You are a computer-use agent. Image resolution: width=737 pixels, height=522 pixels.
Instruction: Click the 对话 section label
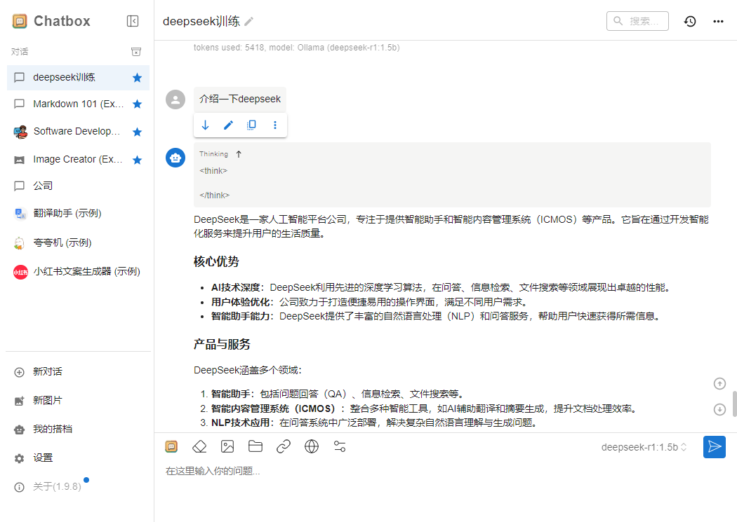pyautogui.click(x=20, y=52)
